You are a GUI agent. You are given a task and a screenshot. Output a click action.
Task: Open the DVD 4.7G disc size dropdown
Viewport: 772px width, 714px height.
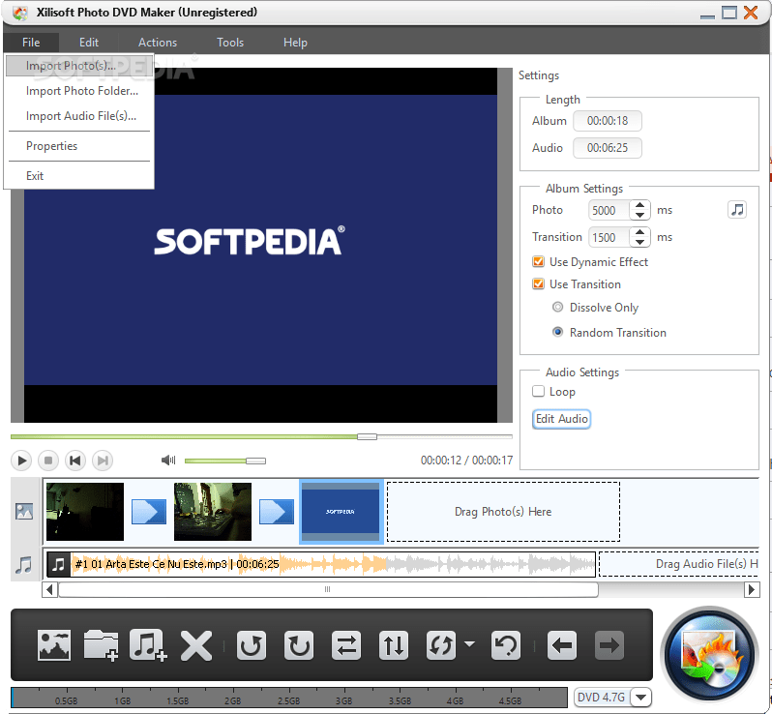pos(641,698)
